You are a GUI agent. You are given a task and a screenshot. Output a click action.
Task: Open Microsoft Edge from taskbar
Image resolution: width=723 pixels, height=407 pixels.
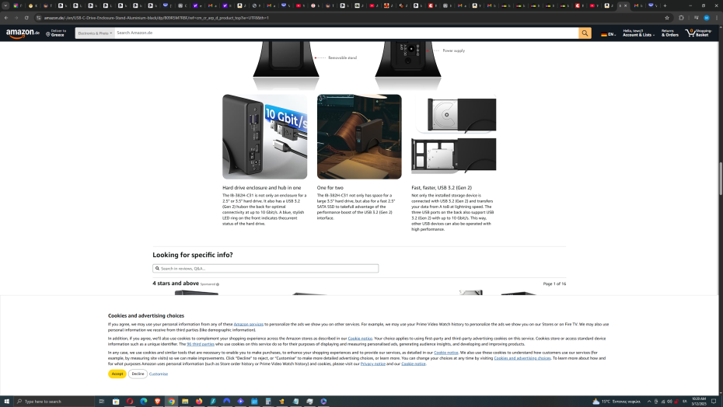(143, 402)
